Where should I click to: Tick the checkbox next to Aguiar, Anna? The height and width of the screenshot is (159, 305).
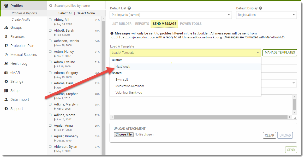[50, 126]
